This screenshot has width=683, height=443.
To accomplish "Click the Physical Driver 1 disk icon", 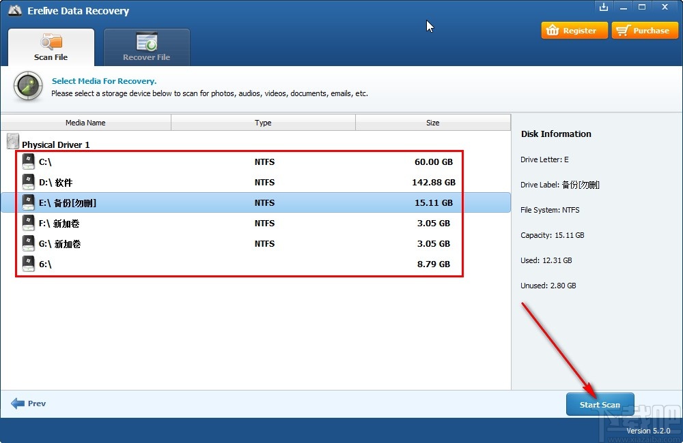I will (x=13, y=142).
